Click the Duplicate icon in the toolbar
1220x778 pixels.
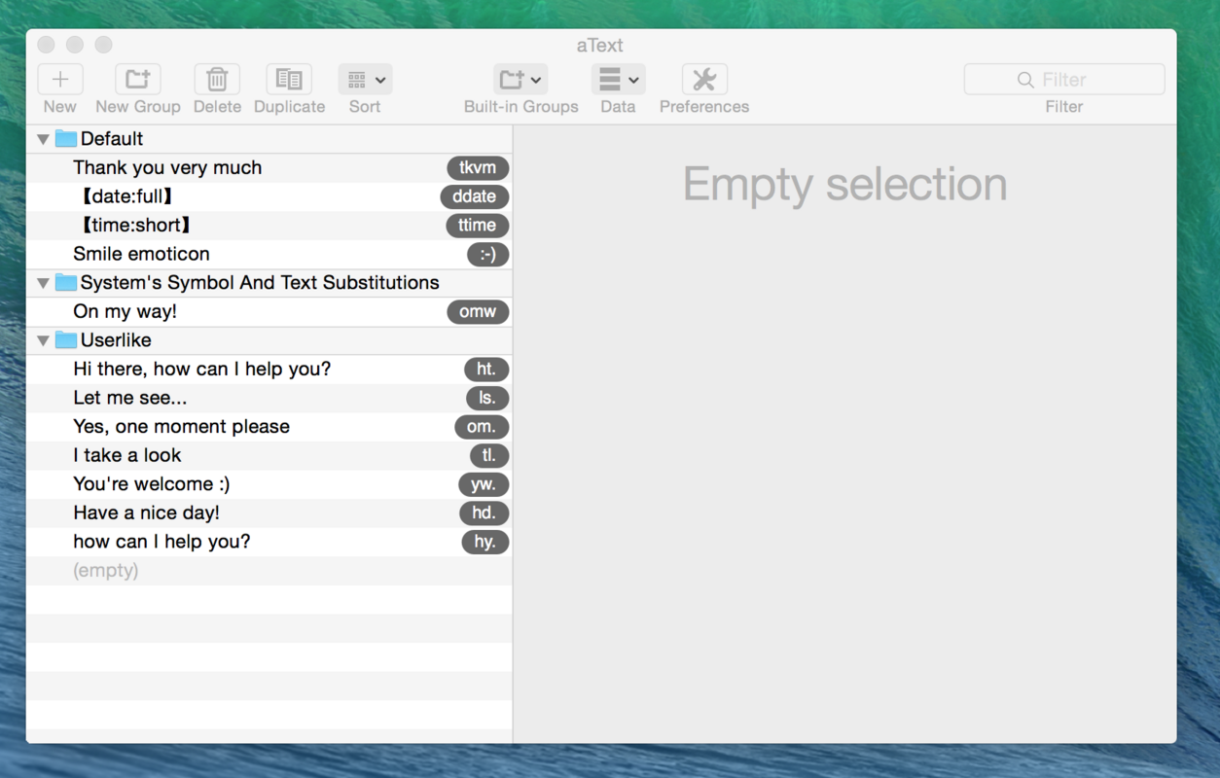pos(288,80)
